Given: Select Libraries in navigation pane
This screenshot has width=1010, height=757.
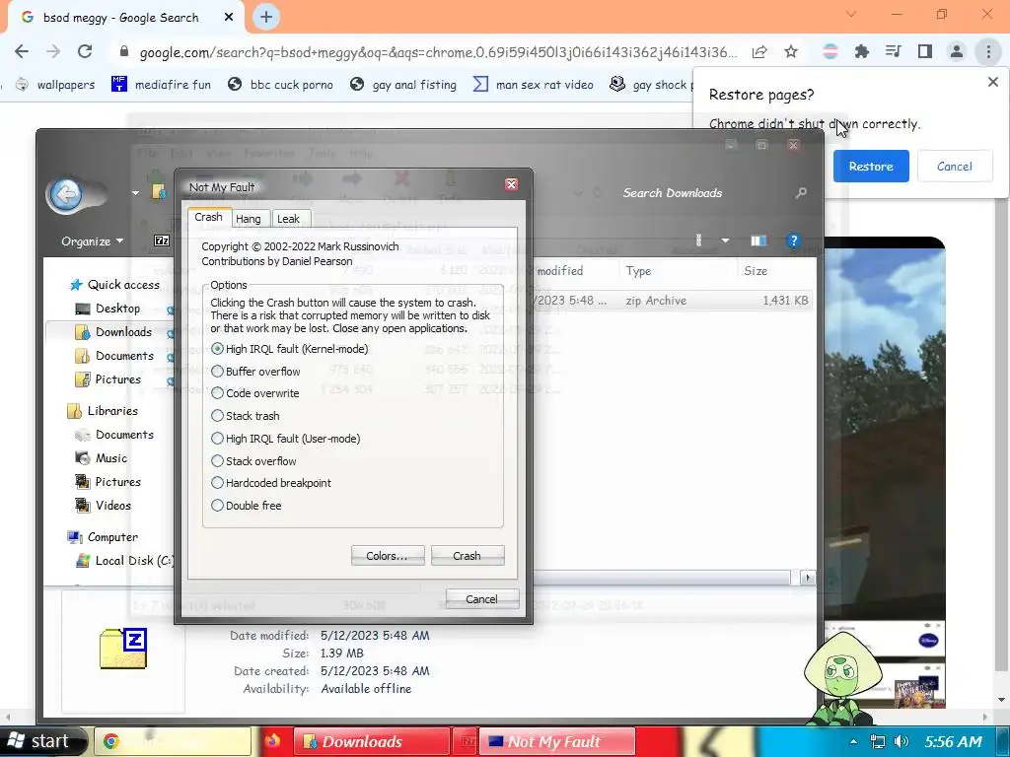Looking at the screenshot, I should coord(103,411).
